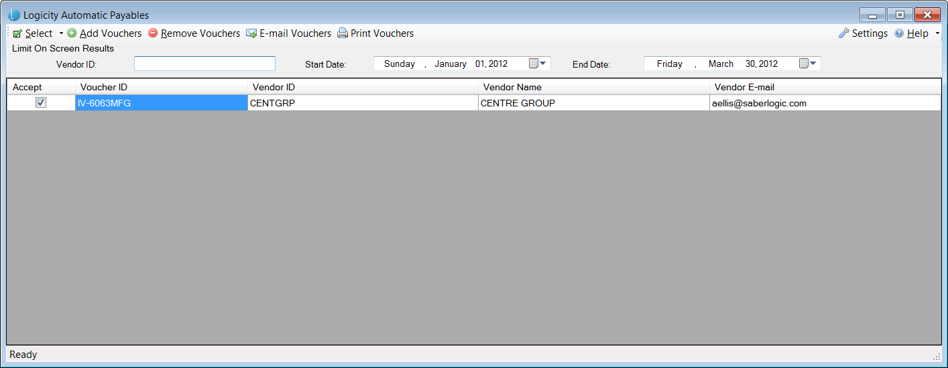Click the E-mail Vouchers envelope icon
This screenshot has width=948, height=368.
click(251, 33)
